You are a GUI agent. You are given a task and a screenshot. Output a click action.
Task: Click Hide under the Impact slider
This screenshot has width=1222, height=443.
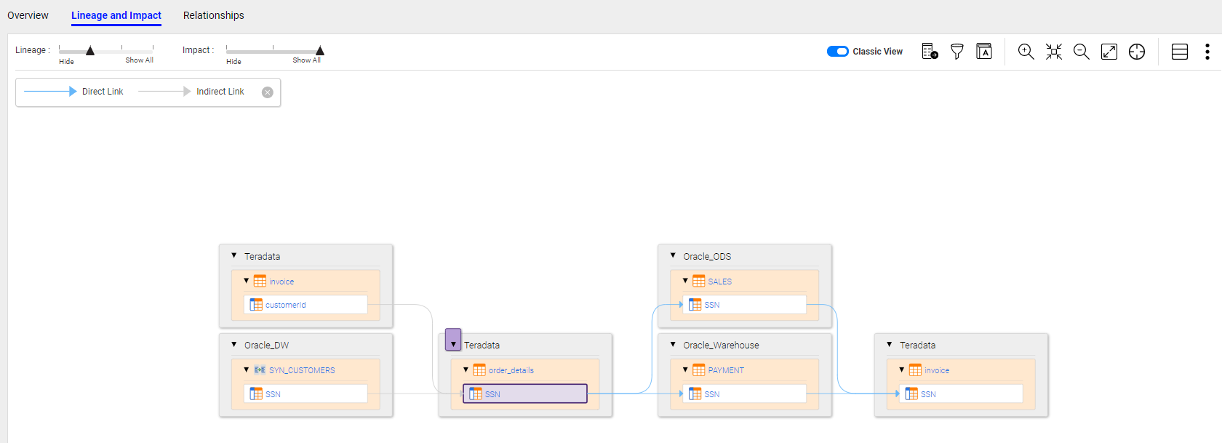(233, 62)
